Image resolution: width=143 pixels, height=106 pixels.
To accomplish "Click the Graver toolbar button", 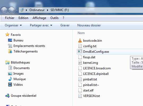I will (x=65, y=25).
